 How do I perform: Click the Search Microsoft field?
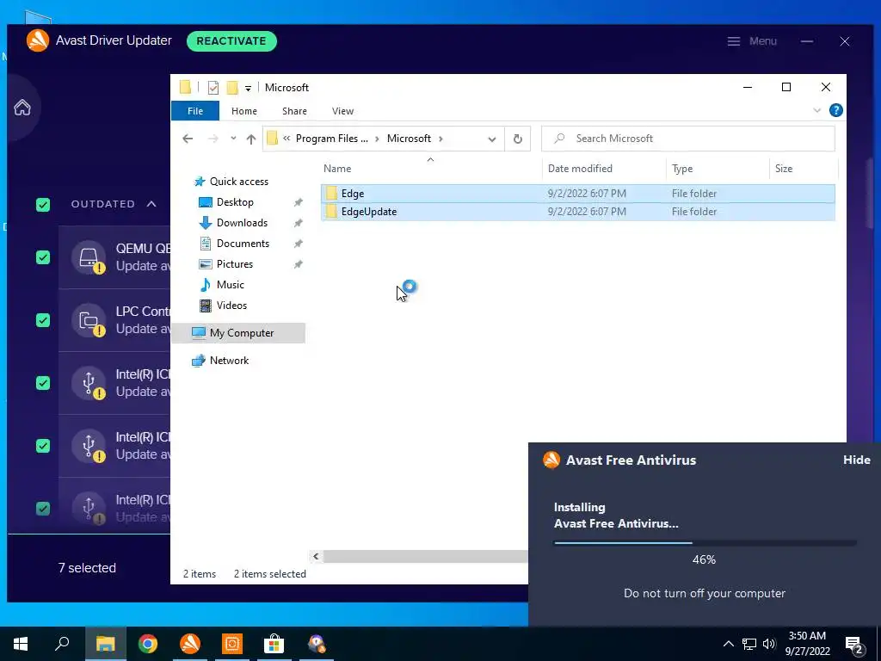tap(687, 139)
